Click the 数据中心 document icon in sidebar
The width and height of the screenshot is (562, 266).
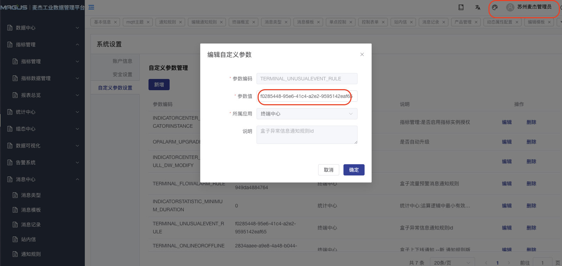pos(10,28)
